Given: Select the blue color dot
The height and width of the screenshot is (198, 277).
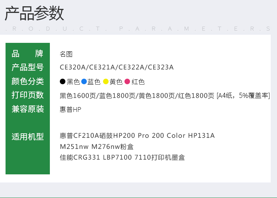Looking at the screenshot, I should [84, 82].
